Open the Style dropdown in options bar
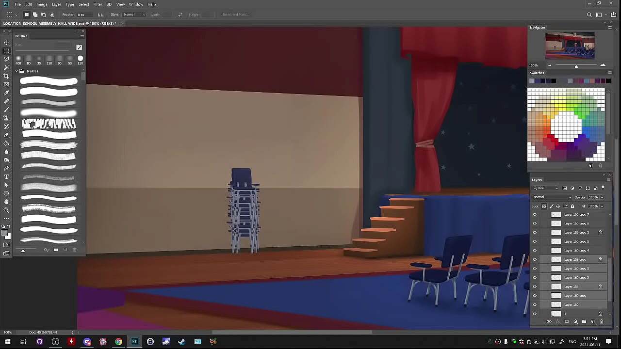The image size is (621, 349). (x=134, y=15)
